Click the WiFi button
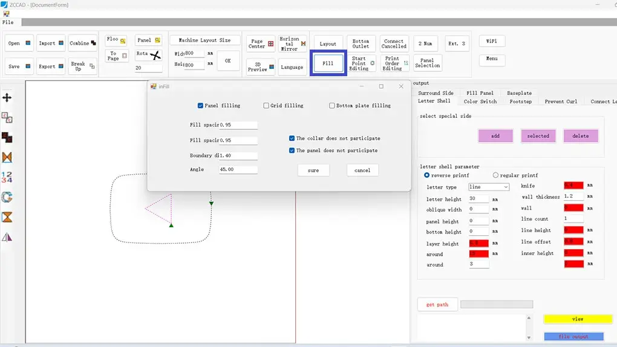This screenshot has height=347, width=617. pyautogui.click(x=492, y=41)
